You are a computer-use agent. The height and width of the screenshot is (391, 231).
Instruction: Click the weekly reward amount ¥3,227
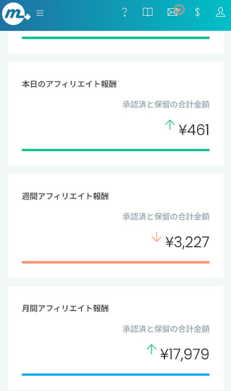coord(187,242)
